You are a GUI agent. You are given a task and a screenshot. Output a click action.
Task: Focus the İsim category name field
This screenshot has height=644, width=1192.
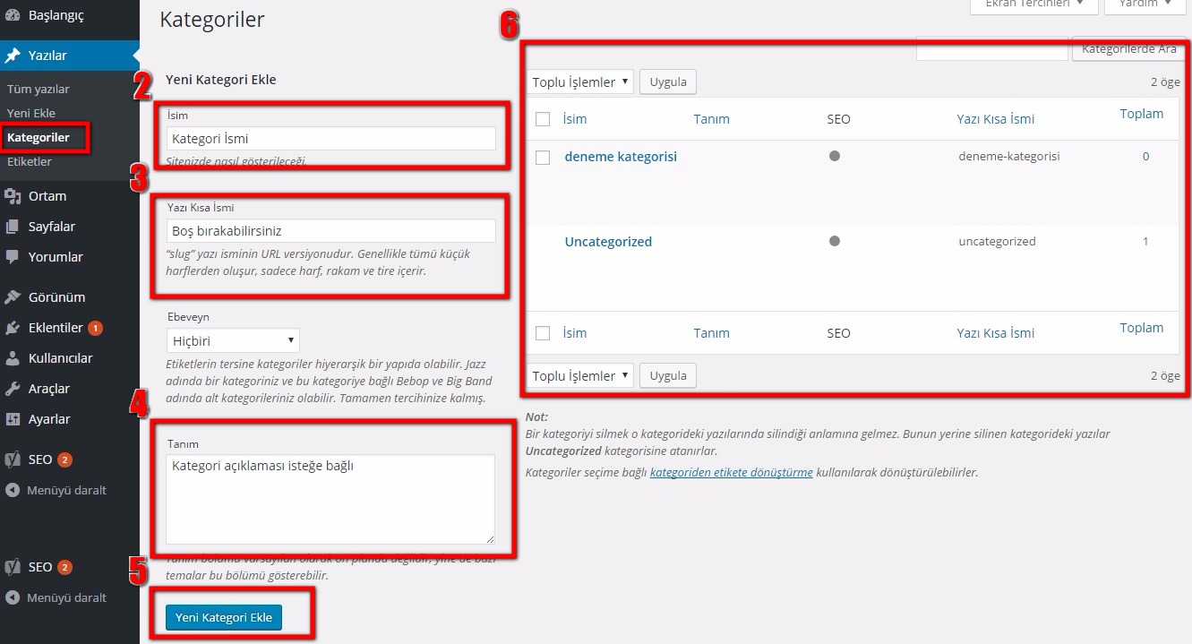tap(330, 138)
